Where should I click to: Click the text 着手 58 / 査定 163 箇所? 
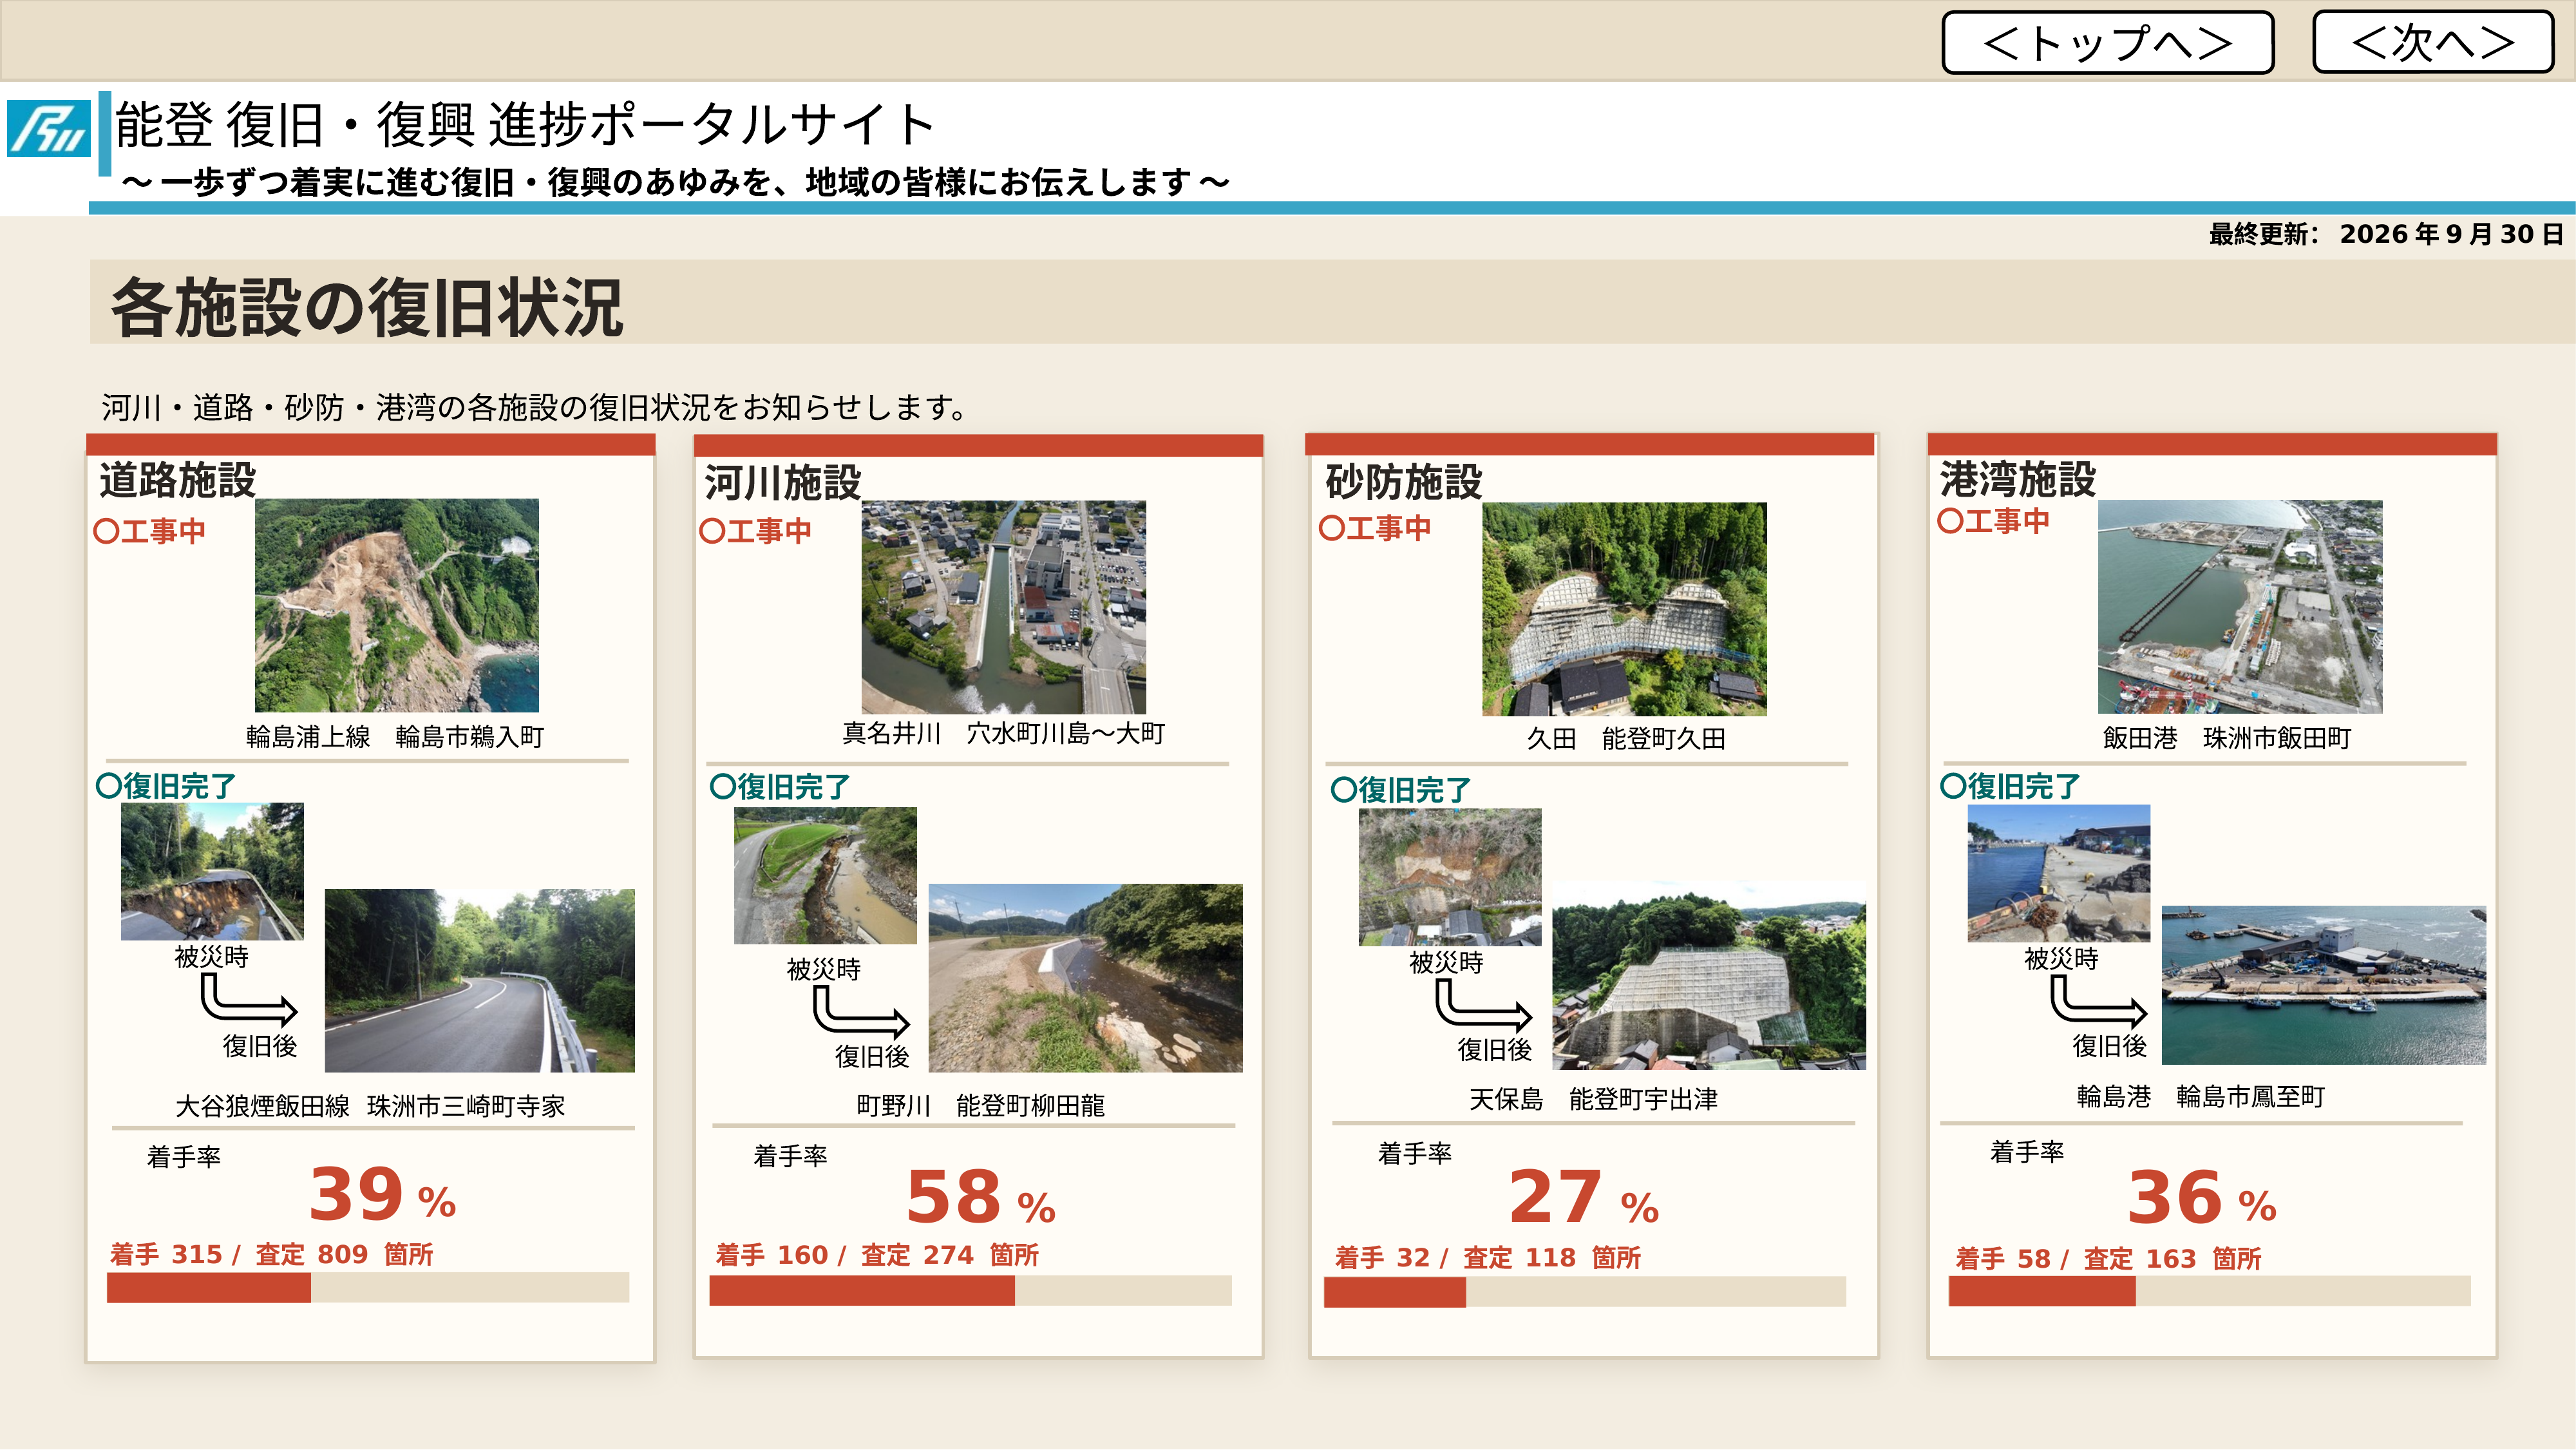point(2109,1259)
